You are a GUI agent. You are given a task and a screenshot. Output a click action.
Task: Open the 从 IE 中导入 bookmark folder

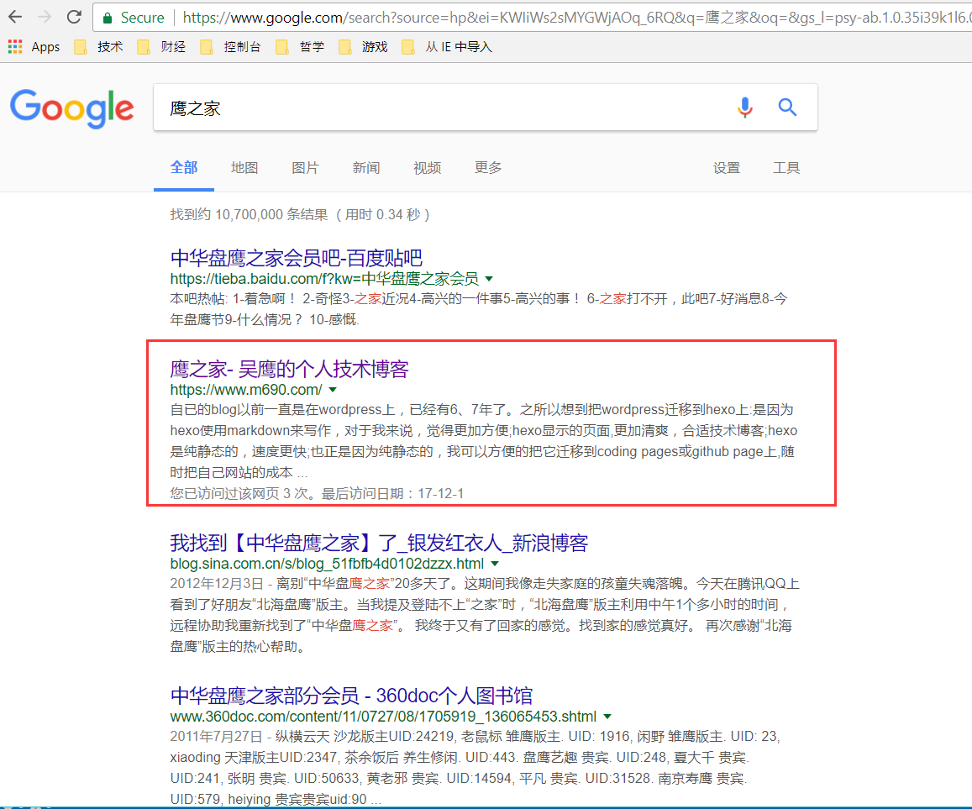tap(447, 47)
